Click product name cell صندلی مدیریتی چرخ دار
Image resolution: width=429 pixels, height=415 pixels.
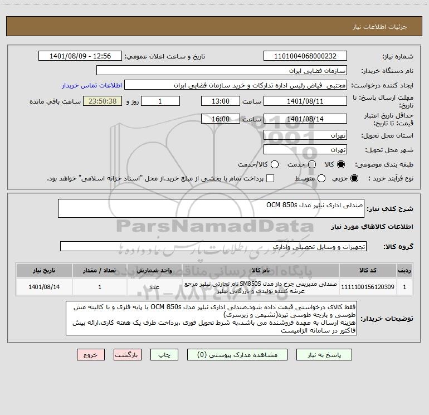coord(261,287)
